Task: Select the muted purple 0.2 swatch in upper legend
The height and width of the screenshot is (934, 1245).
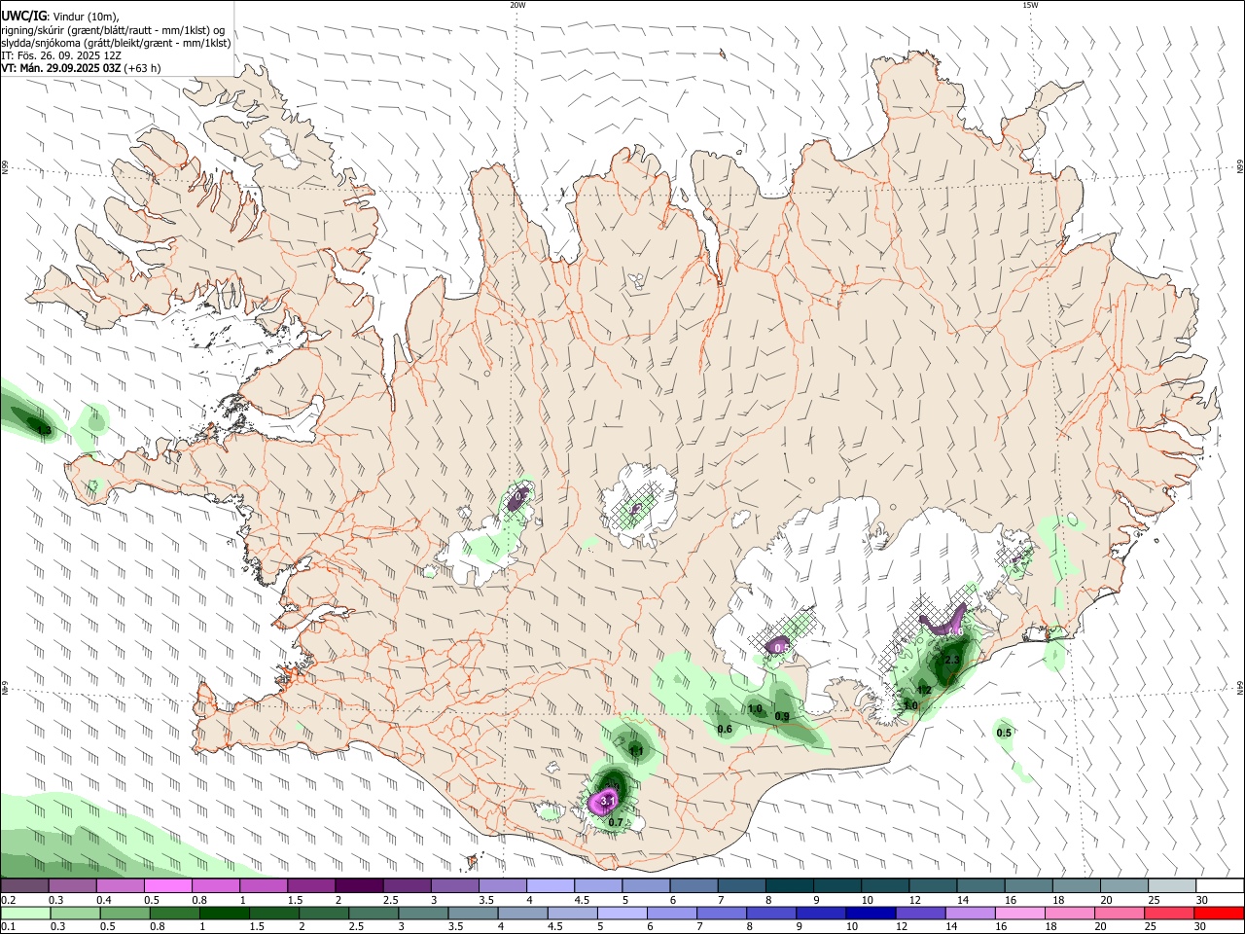Action: (x=23, y=886)
